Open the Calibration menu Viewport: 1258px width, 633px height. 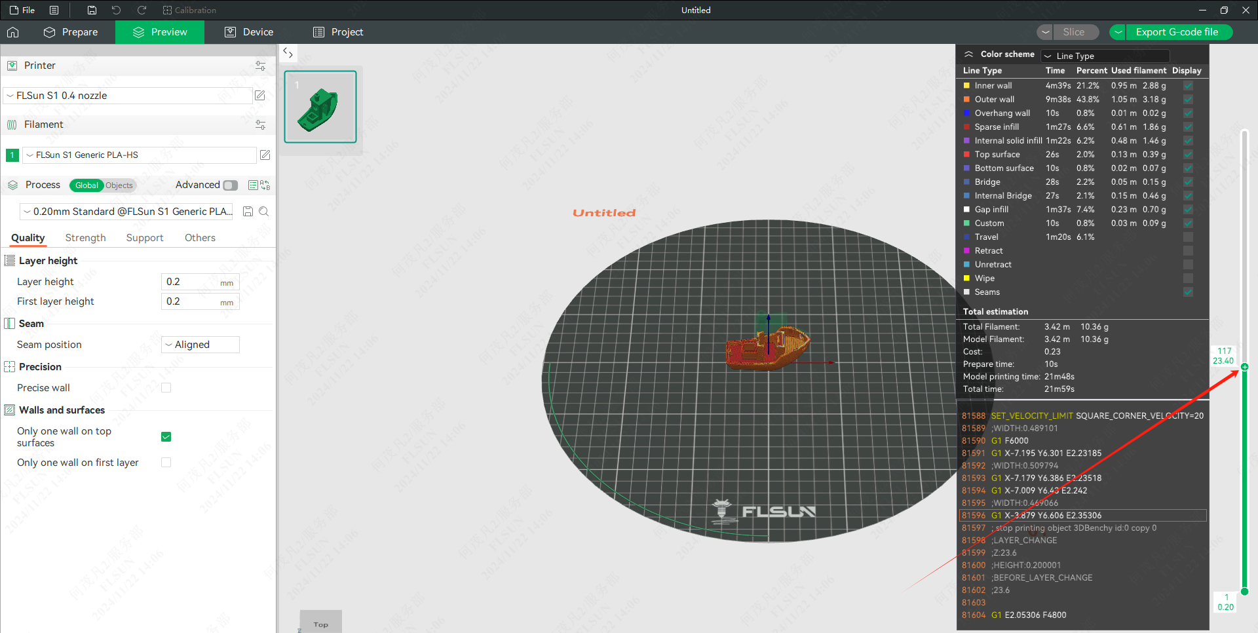[x=189, y=10]
